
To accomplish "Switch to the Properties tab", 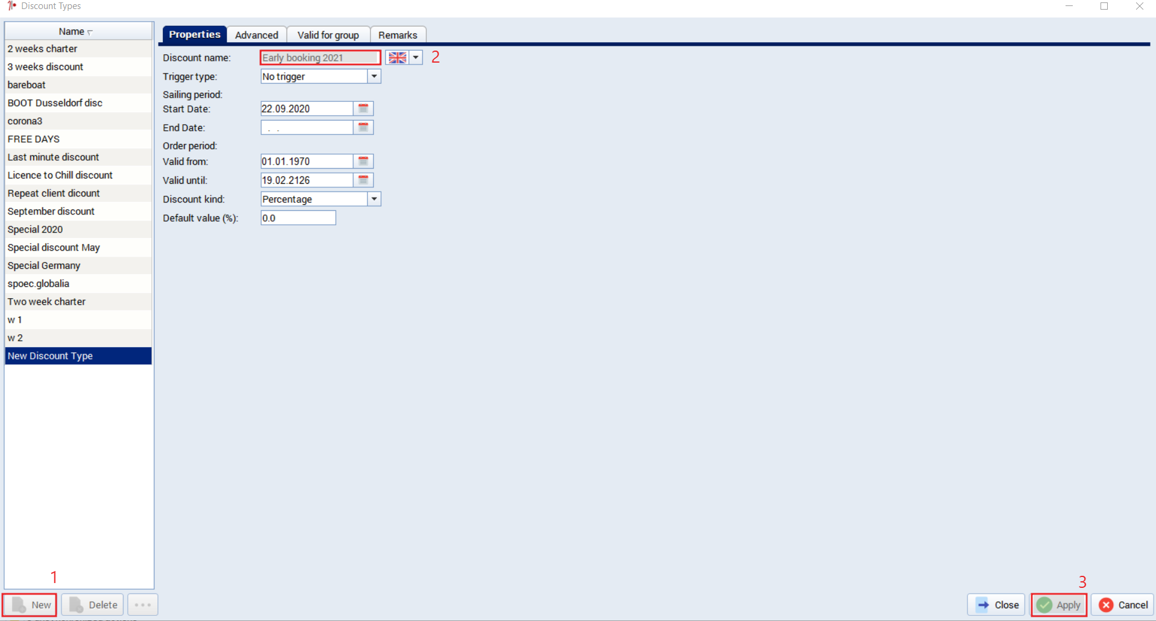I will [x=194, y=34].
